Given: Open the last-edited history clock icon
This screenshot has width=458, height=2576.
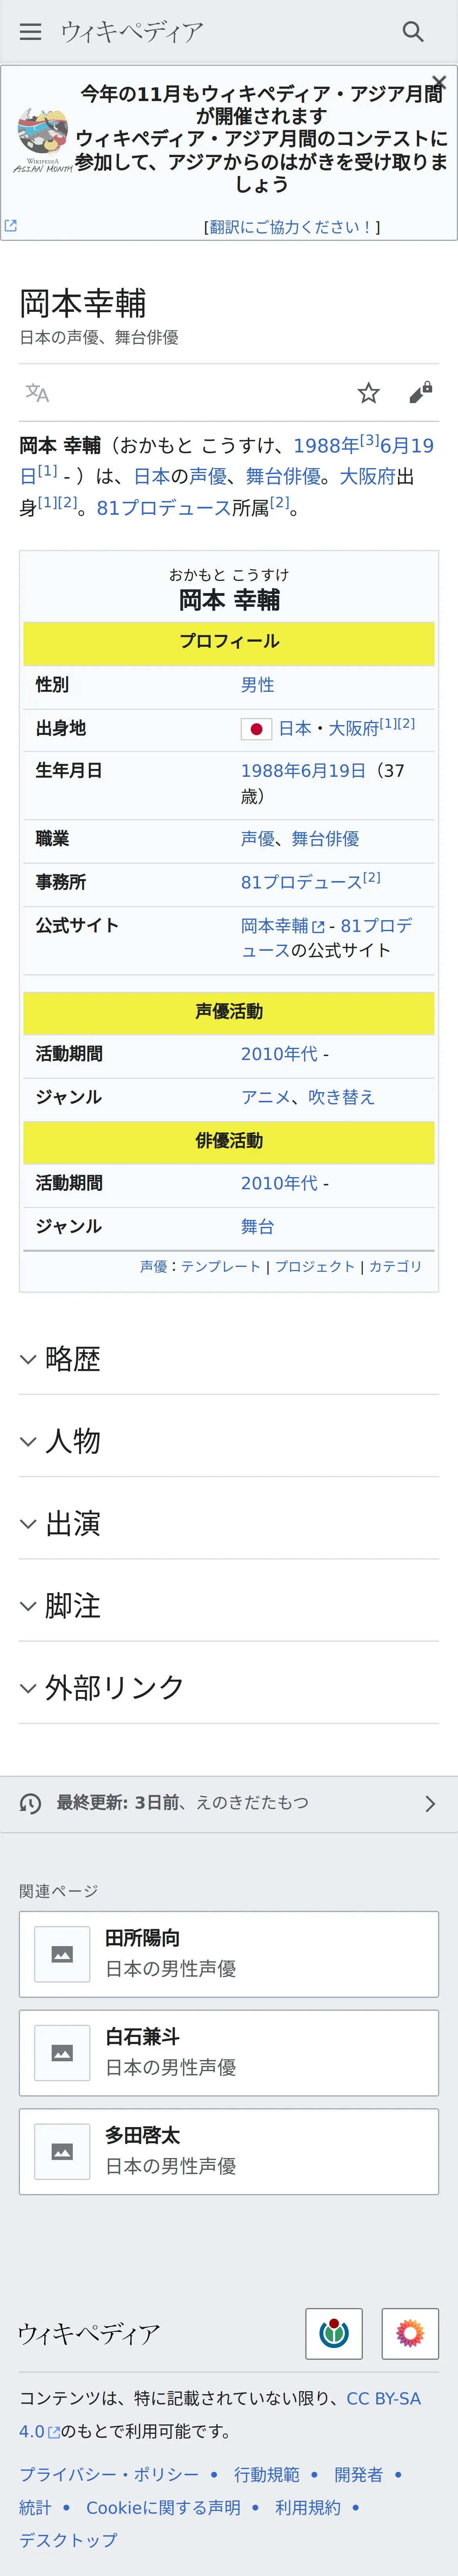Looking at the screenshot, I should (31, 1803).
